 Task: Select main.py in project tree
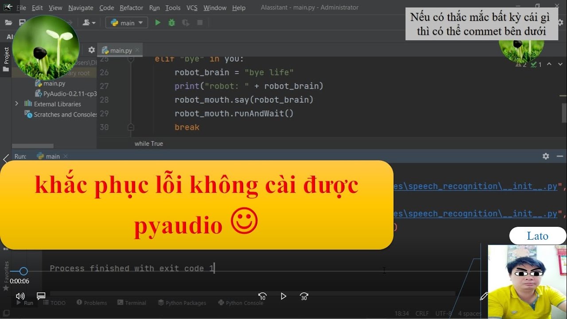(50, 83)
